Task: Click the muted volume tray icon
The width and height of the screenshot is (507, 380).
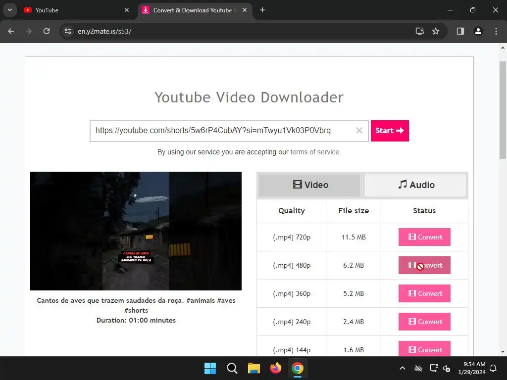Action: pos(447,368)
